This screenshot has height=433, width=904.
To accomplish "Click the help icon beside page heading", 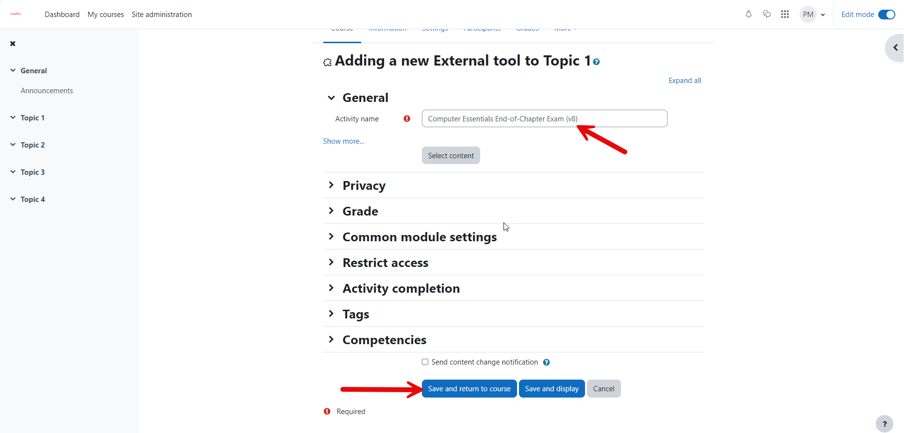I will [x=596, y=62].
